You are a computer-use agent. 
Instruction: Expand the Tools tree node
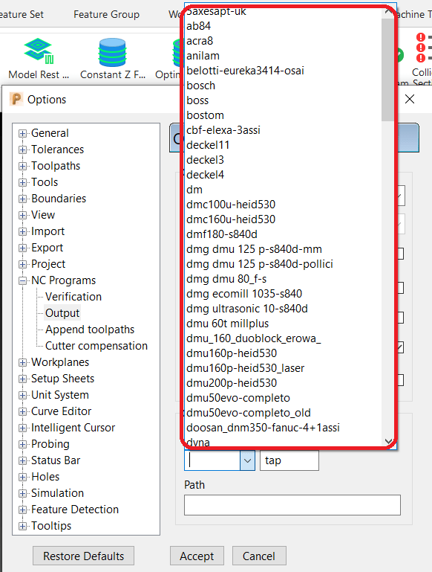[22, 182]
